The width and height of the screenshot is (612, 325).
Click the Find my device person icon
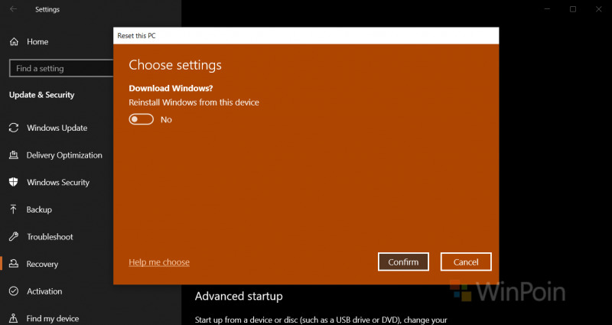pos(14,318)
